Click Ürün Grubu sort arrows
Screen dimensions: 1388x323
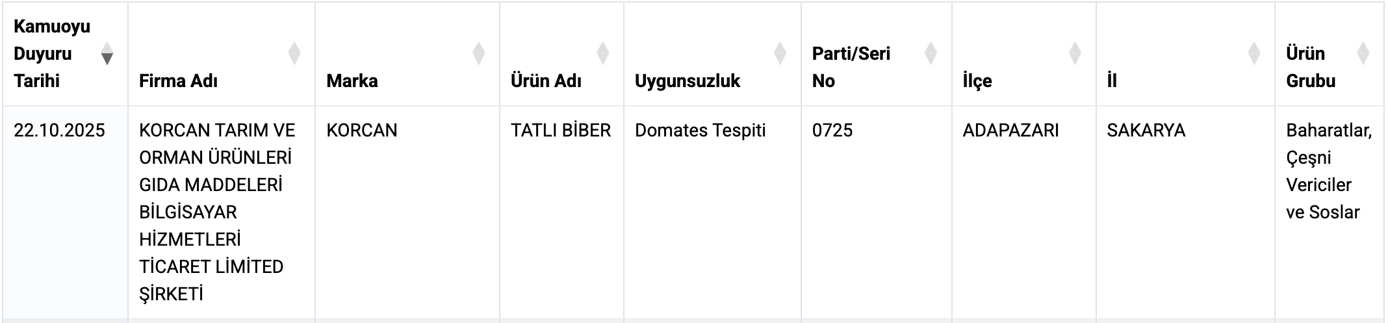(1363, 53)
